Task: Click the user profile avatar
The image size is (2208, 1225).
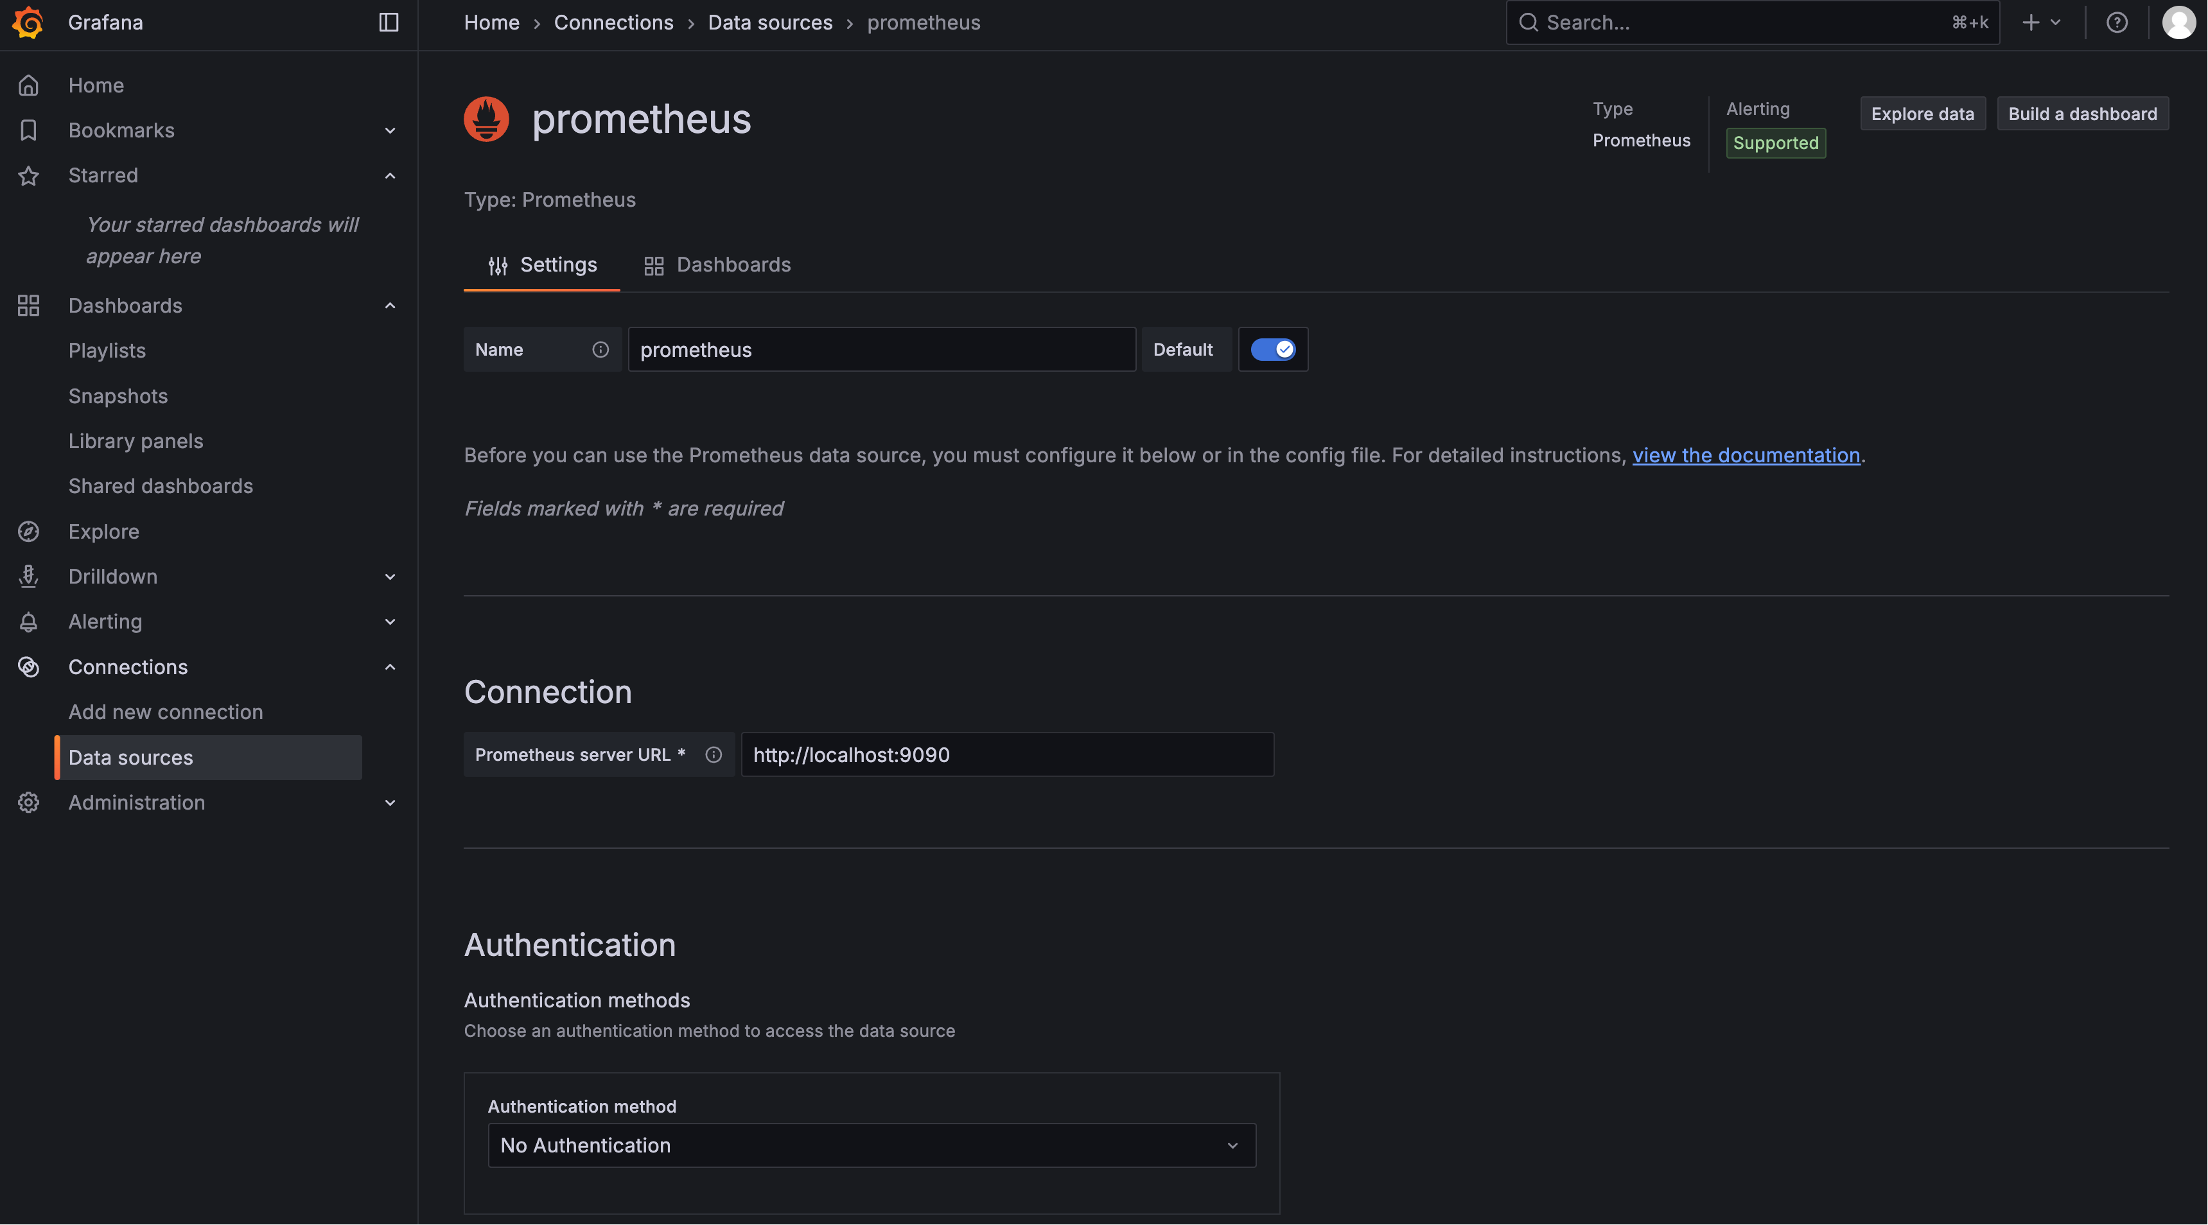Action: click(2178, 22)
